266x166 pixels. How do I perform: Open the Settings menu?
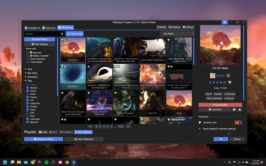188,27
